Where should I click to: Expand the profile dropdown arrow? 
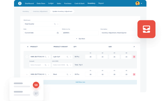point(141,3)
